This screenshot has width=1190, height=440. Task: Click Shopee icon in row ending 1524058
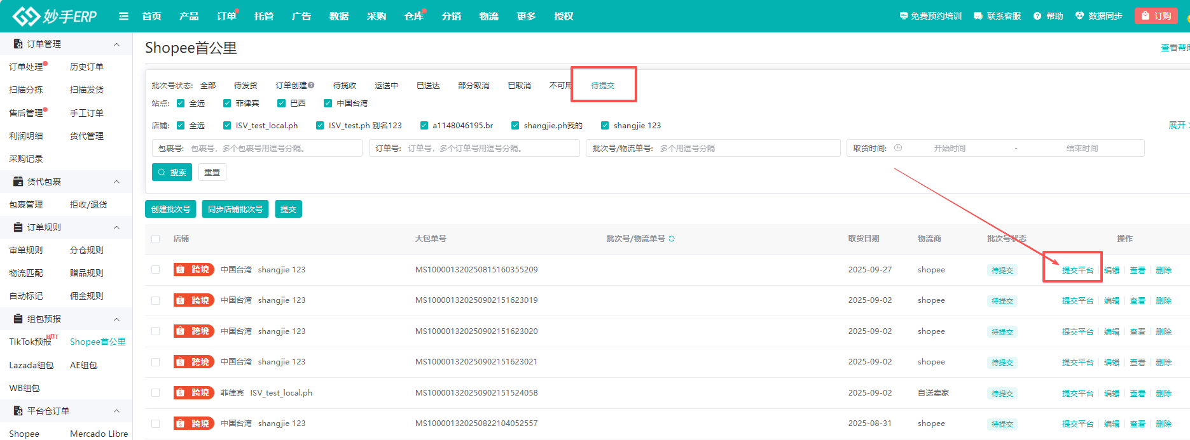point(181,393)
